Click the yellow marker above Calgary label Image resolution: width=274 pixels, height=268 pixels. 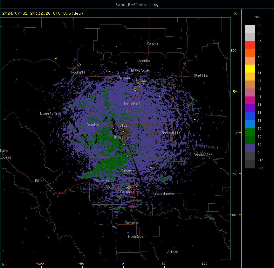pos(129,187)
